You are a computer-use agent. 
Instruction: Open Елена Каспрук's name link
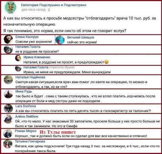(27, 37)
